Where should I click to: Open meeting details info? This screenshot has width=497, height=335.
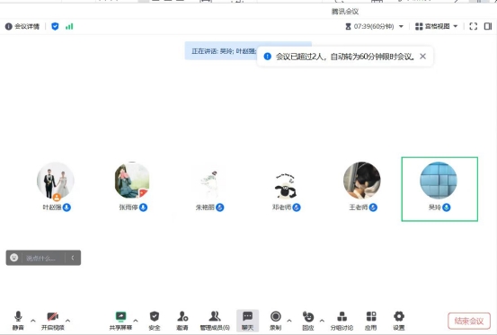[x=22, y=26]
